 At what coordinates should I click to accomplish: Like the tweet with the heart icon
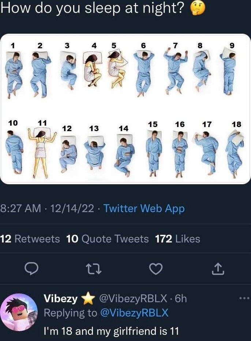(x=156, y=269)
